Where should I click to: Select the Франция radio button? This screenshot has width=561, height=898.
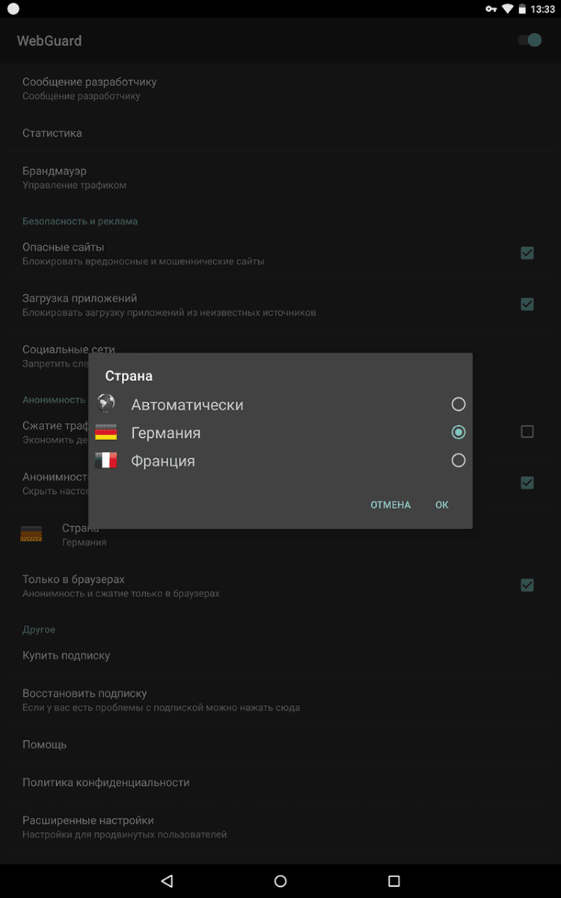click(459, 460)
